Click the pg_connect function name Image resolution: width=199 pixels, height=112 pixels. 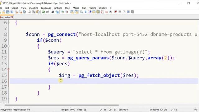pyautogui.click(x=62, y=35)
